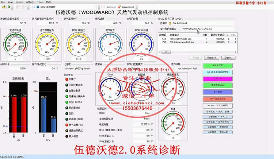Click the blue 73.0 pressure bar
This screenshot has width=274, height=159.
point(53,125)
